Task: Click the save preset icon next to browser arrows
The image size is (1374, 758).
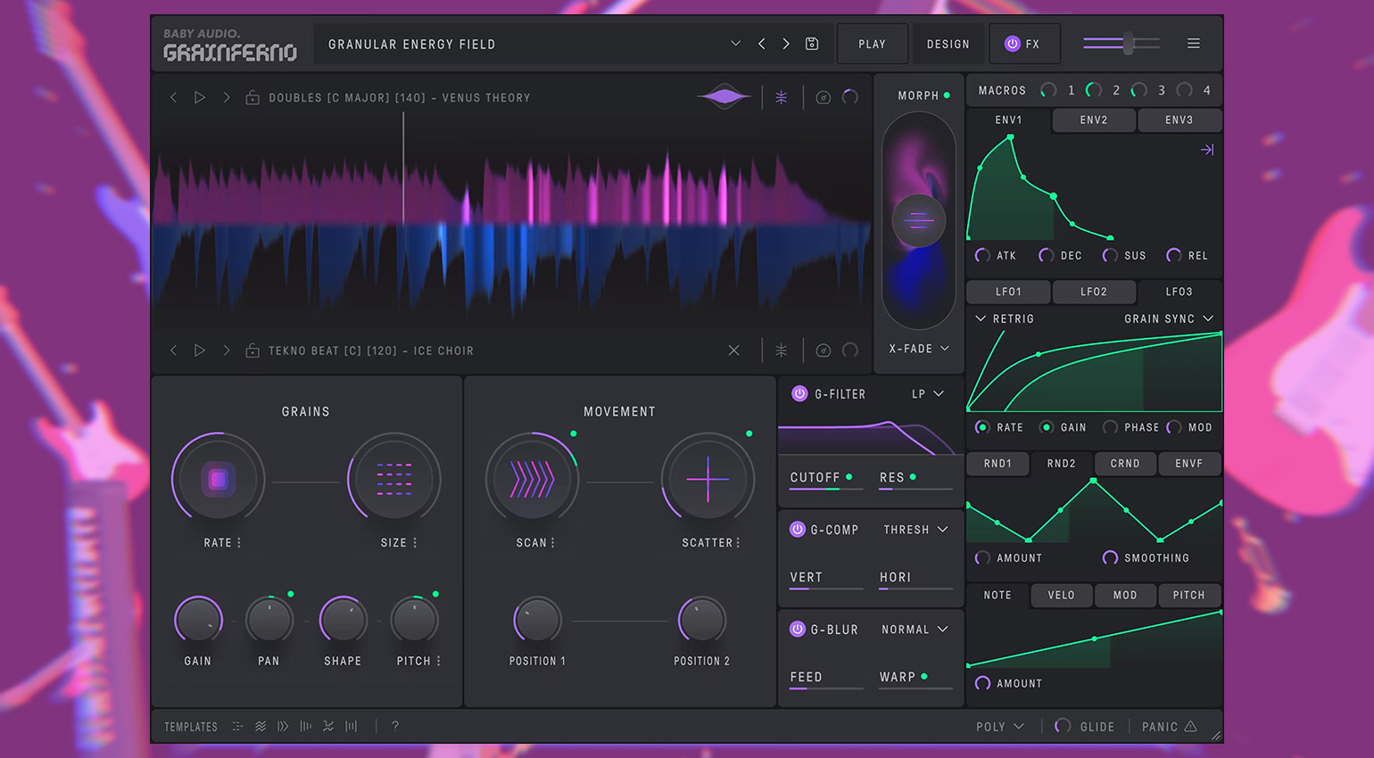Action: pyautogui.click(x=812, y=43)
